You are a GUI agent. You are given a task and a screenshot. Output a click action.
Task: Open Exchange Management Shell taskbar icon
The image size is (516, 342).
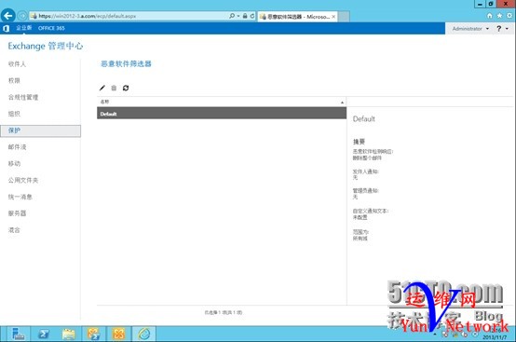pyautogui.click(x=94, y=334)
